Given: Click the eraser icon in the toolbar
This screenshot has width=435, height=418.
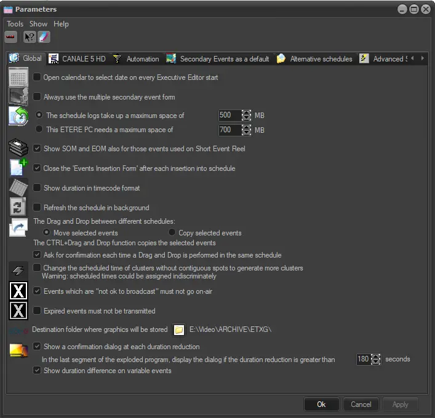Looking at the screenshot, I should click(x=44, y=37).
